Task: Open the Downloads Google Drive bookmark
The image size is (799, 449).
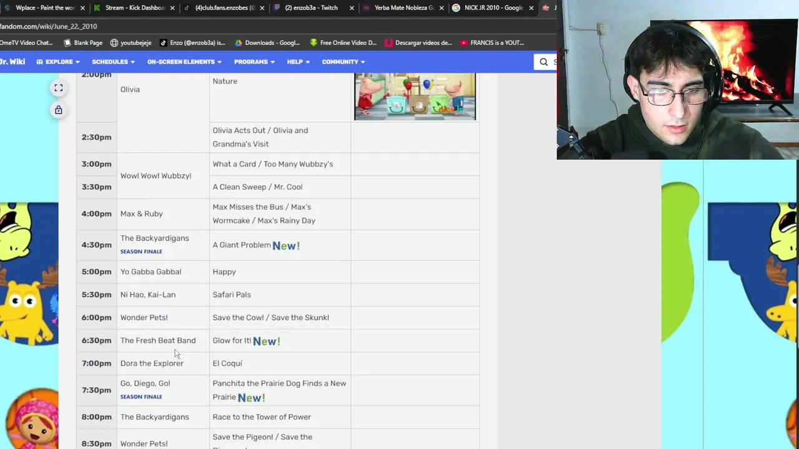Action: [267, 43]
